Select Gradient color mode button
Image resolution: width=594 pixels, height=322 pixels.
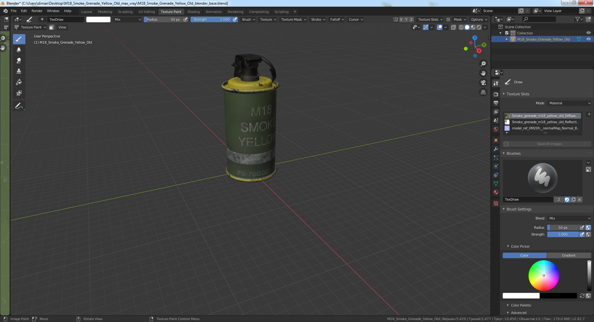tap(569, 255)
